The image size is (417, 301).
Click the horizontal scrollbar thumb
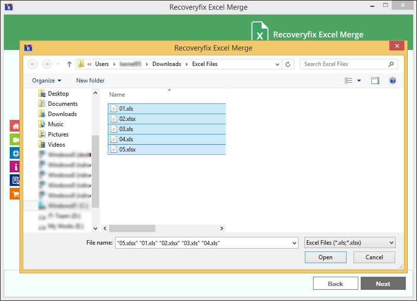132,228
